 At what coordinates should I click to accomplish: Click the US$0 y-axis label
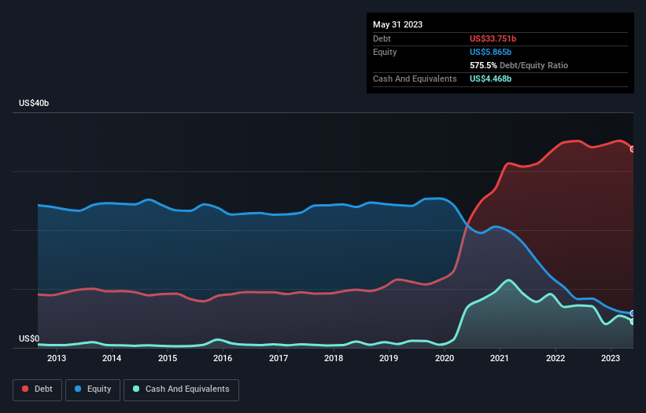(x=29, y=338)
